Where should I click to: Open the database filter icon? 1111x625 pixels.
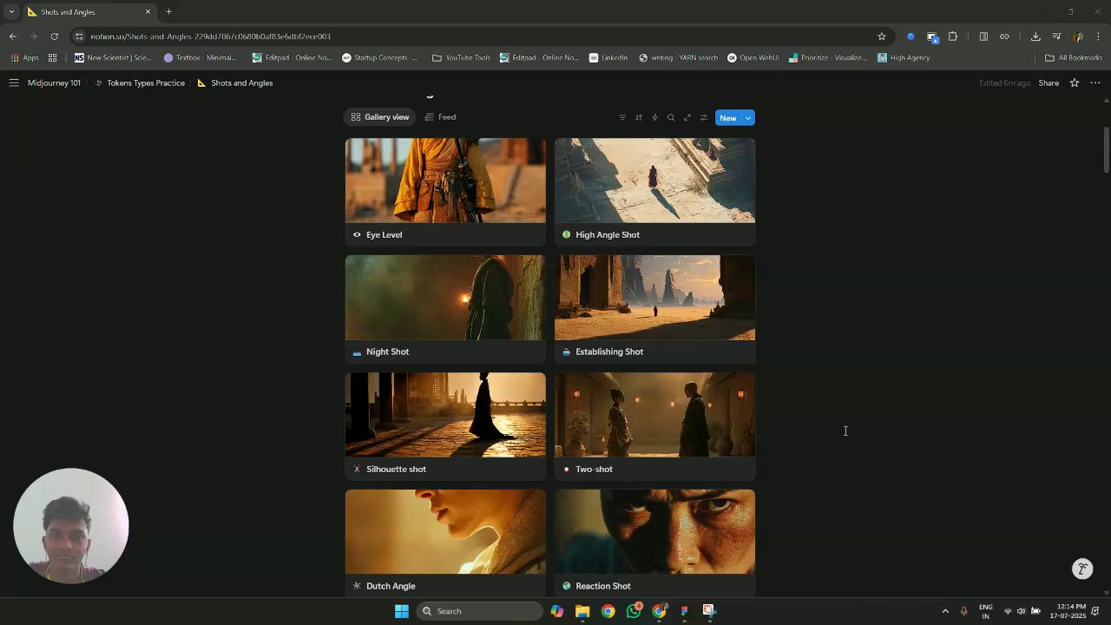pos(622,118)
